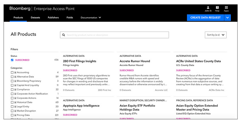Click the Bloomberg logo in header
Screen dimensions: 241x123
point(20,9)
